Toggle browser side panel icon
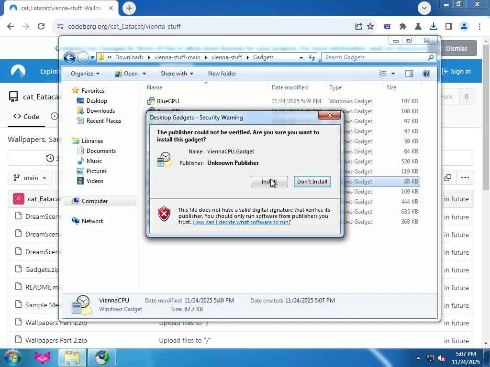 pos(449,27)
